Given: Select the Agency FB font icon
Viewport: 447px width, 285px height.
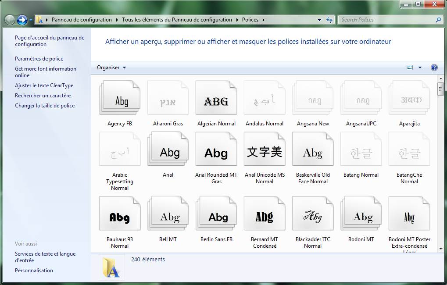Looking at the screenshot, I should click(x=120, y=98).
